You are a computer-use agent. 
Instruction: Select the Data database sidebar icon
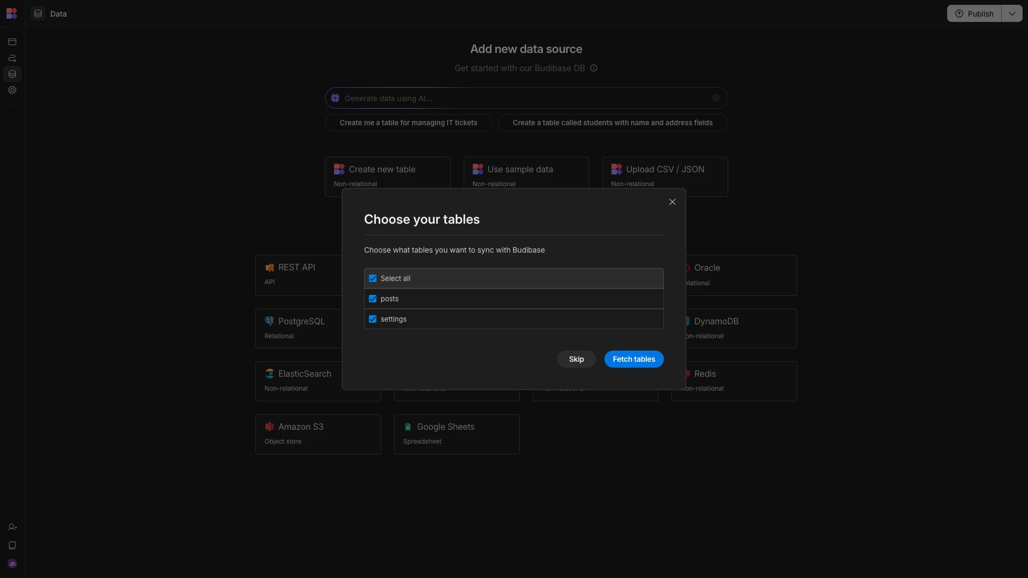pos(12,74)
